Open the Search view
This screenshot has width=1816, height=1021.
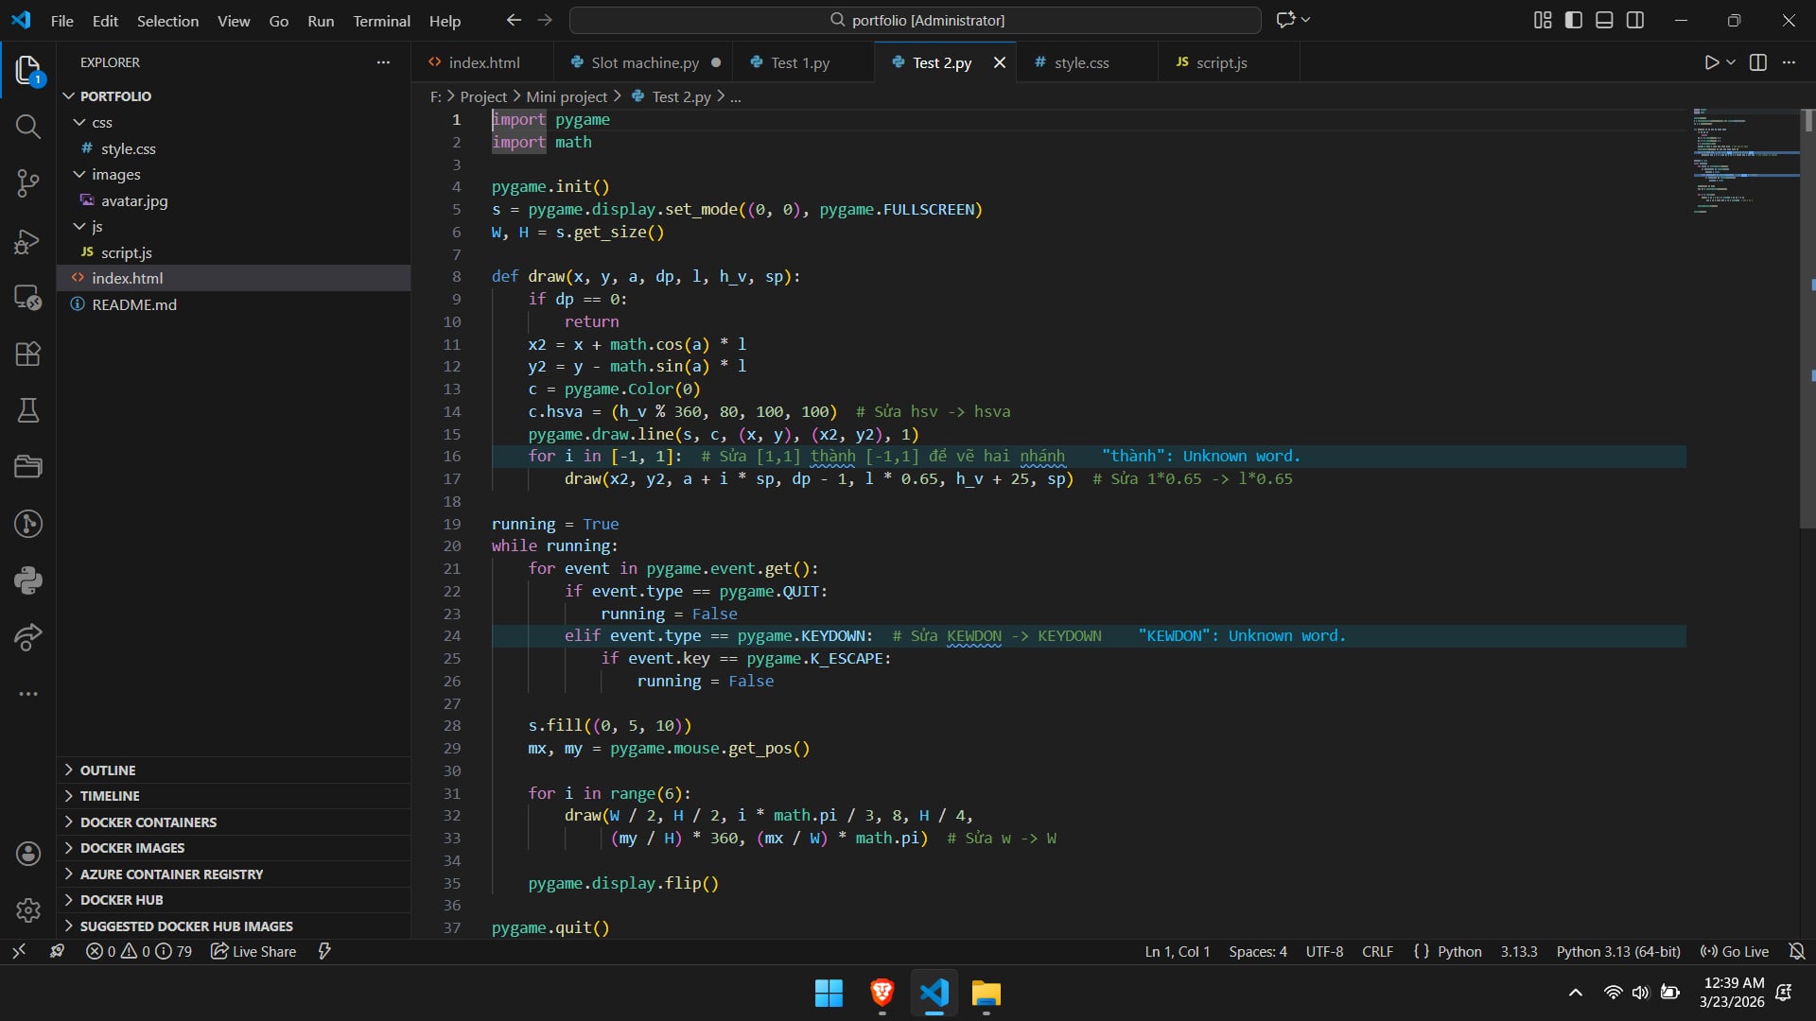click(x=28, y=126)
